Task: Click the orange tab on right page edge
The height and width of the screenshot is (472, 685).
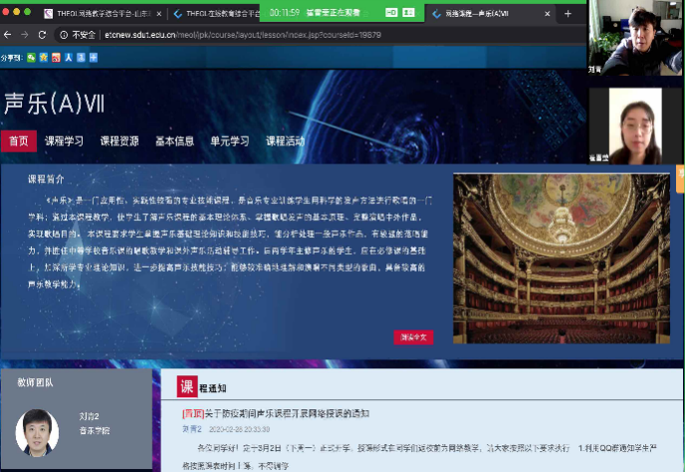Action: point(680,177)
